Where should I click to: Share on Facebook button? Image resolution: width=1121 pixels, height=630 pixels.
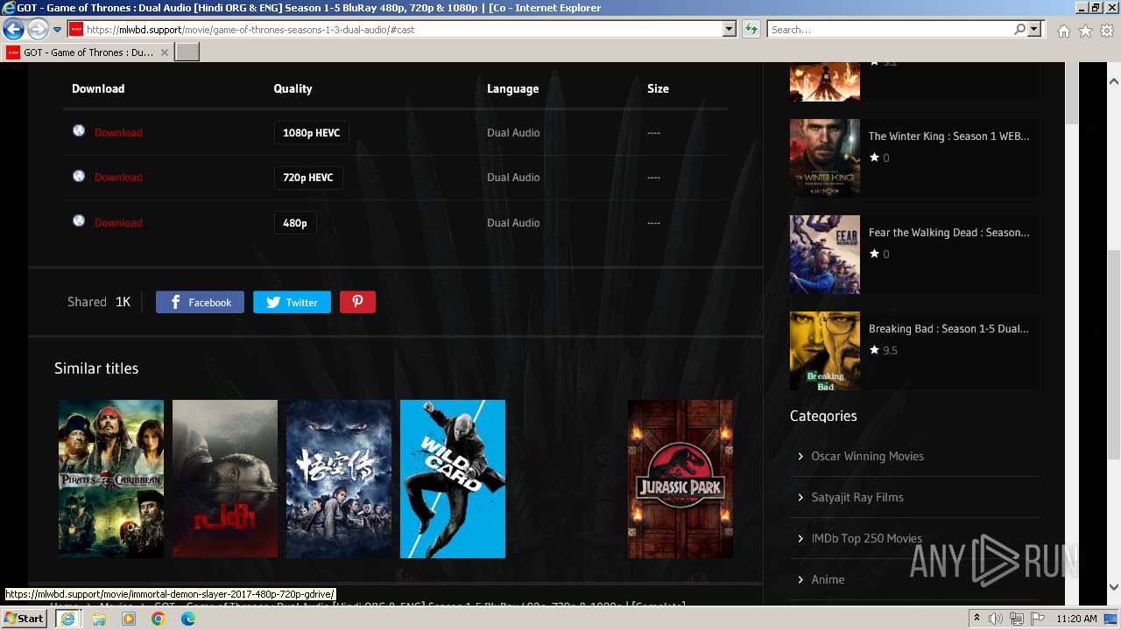[200, 302]
